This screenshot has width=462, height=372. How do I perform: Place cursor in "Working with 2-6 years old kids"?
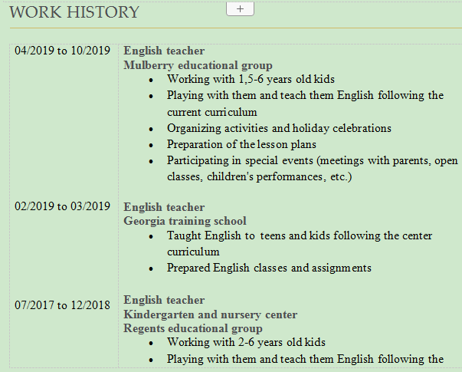(246, 342)
